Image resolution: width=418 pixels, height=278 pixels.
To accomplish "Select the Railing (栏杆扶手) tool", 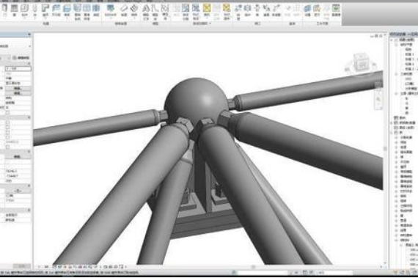I will 111,10.
